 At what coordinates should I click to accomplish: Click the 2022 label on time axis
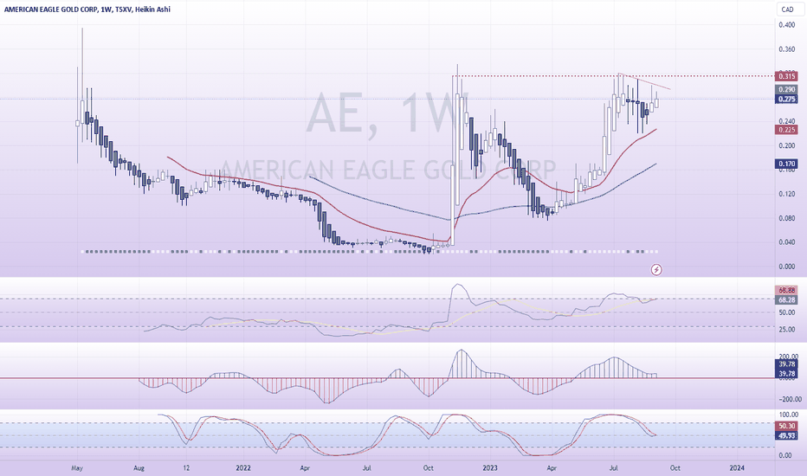(243, 467)
